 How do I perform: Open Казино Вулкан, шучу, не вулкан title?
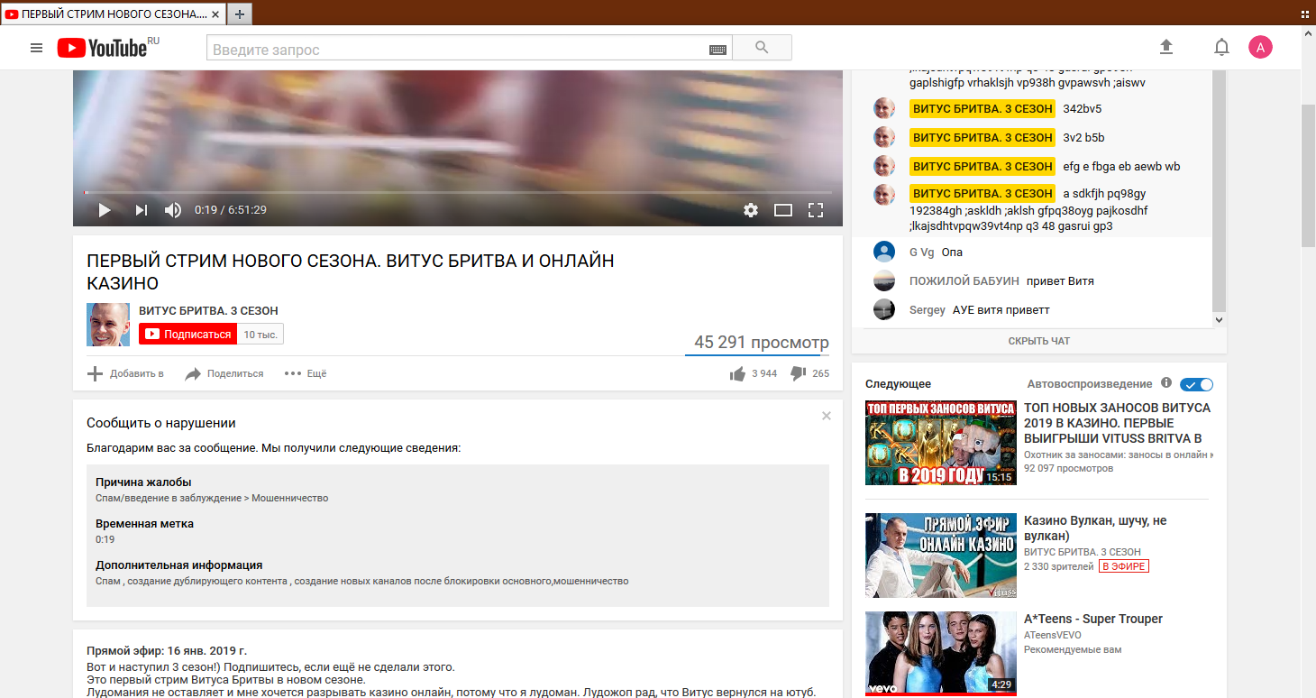click(1095, 528)
